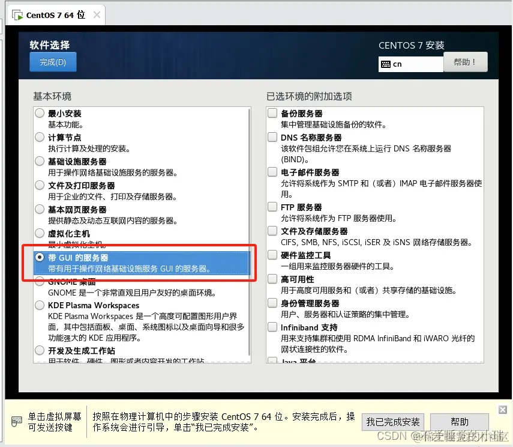Check the DNS 名称服务器 checkbox
Viewport: 513px width, 447px height.
[x=272, y=137]
